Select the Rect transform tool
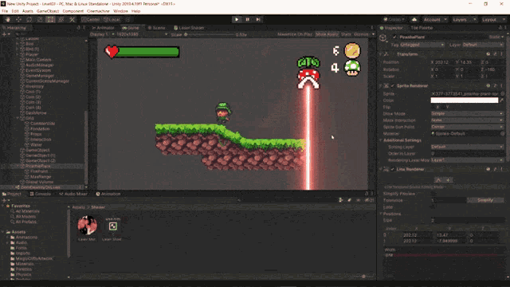 (x=51, y=19)
